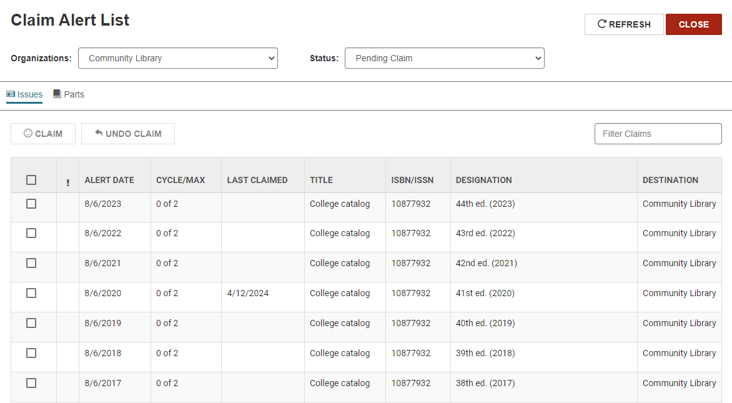Switch to the Parts tab
Image resolution: width=732 pixels, height=403 pixels.
tap(69, 94)
